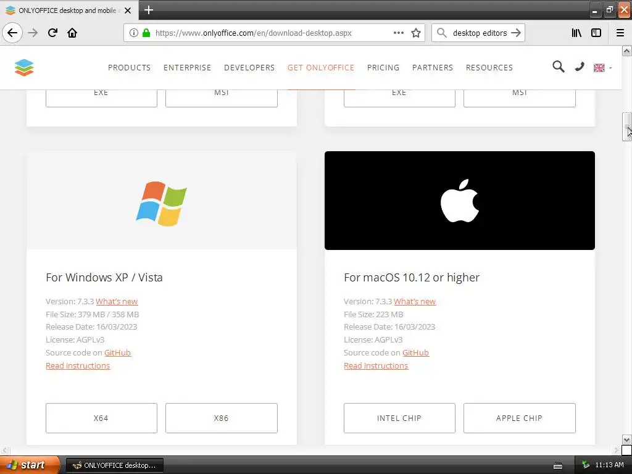Read instructions for macOS
The image size is (632, 474).
(376, 365)
